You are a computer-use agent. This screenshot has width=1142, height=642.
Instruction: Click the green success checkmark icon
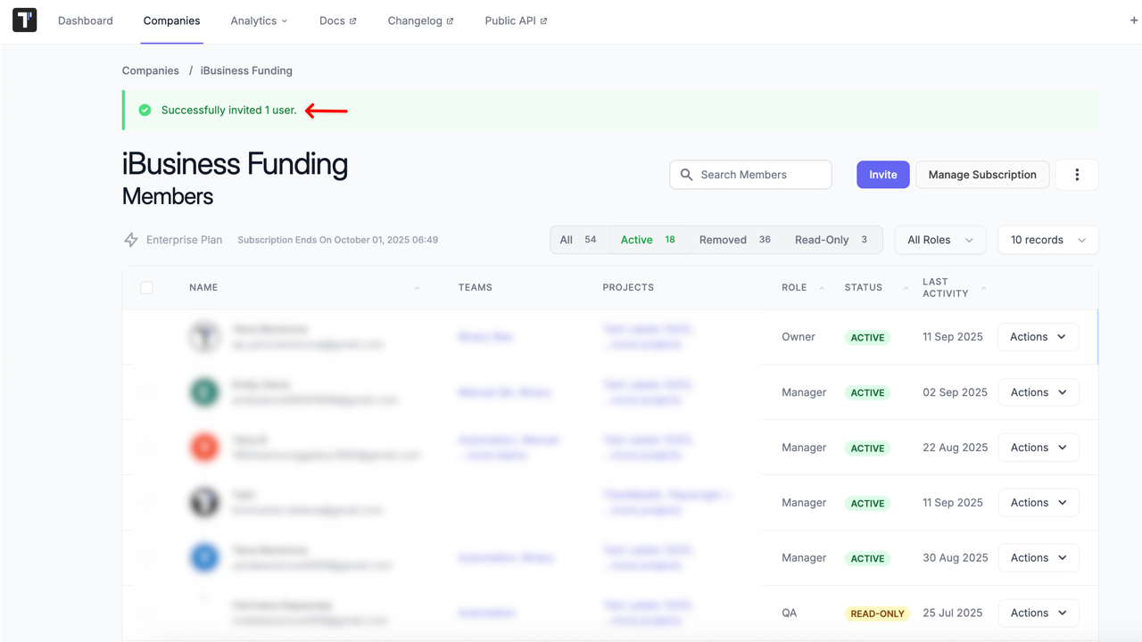tap(145, 111)
